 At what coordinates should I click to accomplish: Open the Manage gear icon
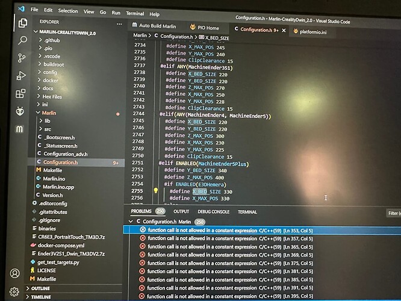point(14,291)
